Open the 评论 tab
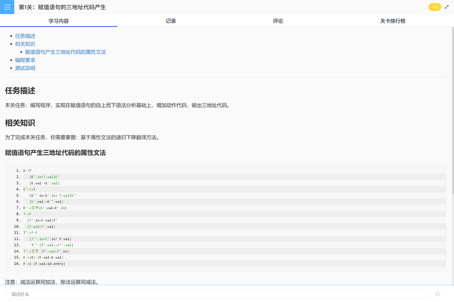454x302 pixels. (x=278, y=21)
